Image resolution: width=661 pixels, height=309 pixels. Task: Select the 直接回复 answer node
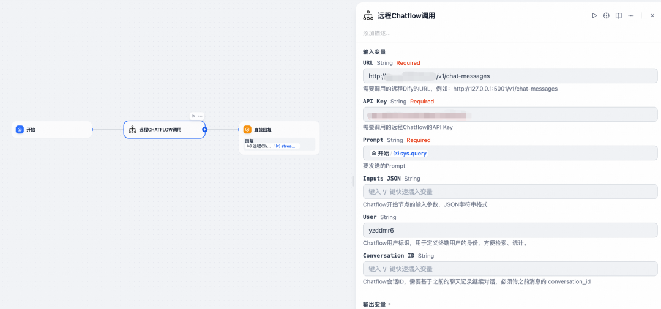[279, 138]
